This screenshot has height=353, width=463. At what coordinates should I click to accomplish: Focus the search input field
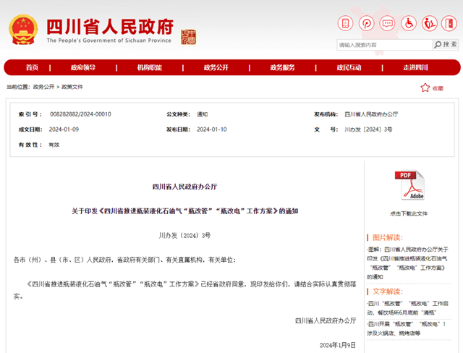[x=384, y=45]
